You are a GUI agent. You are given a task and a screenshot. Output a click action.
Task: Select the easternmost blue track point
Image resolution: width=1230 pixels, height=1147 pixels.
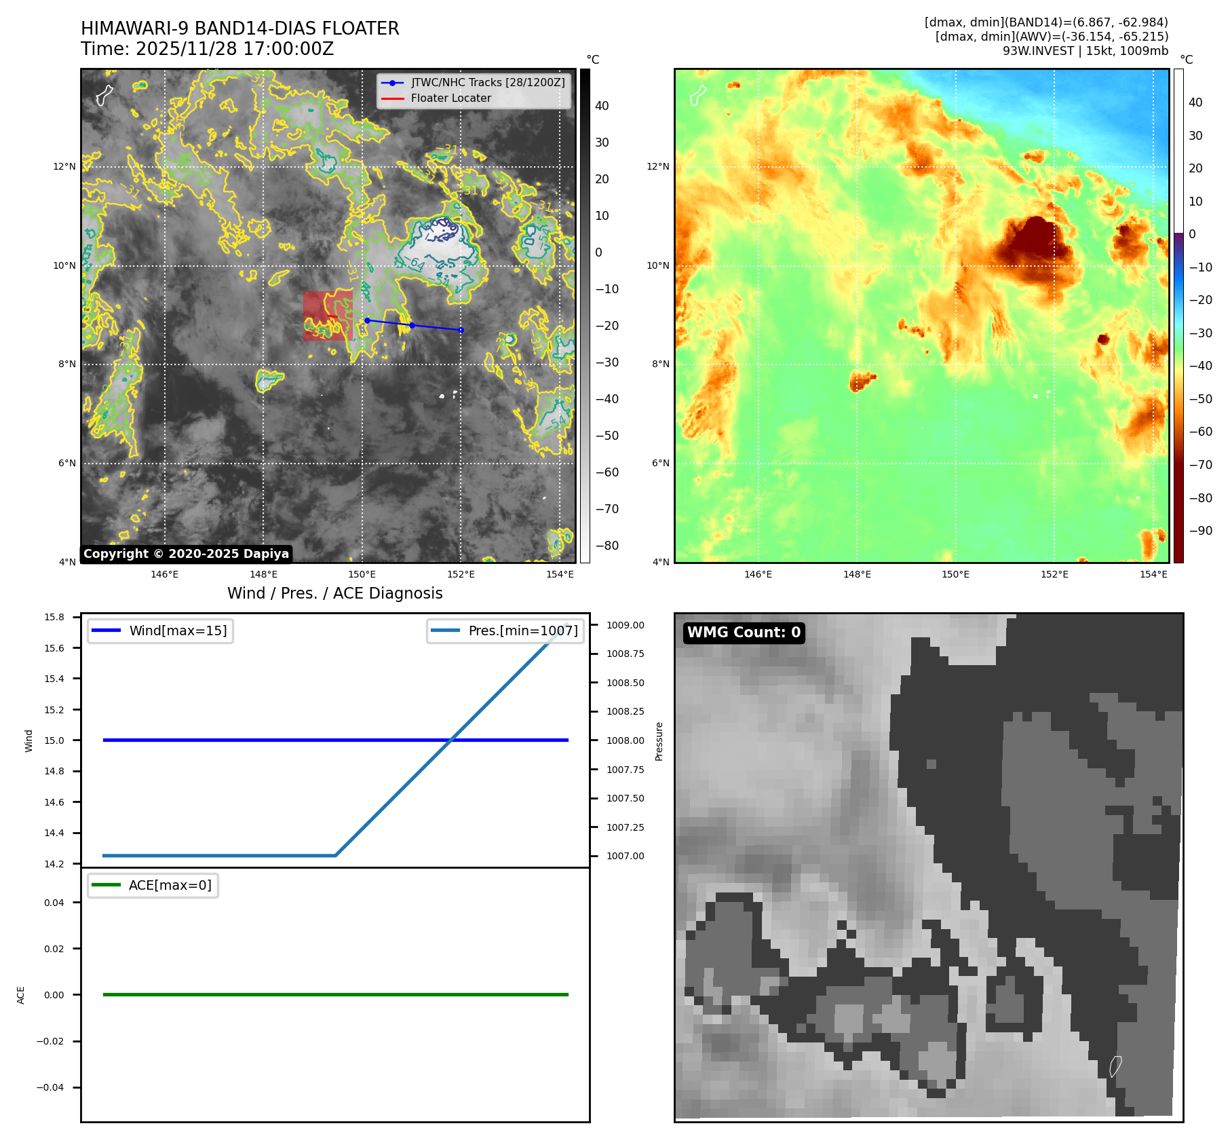[x=461, y=331]
